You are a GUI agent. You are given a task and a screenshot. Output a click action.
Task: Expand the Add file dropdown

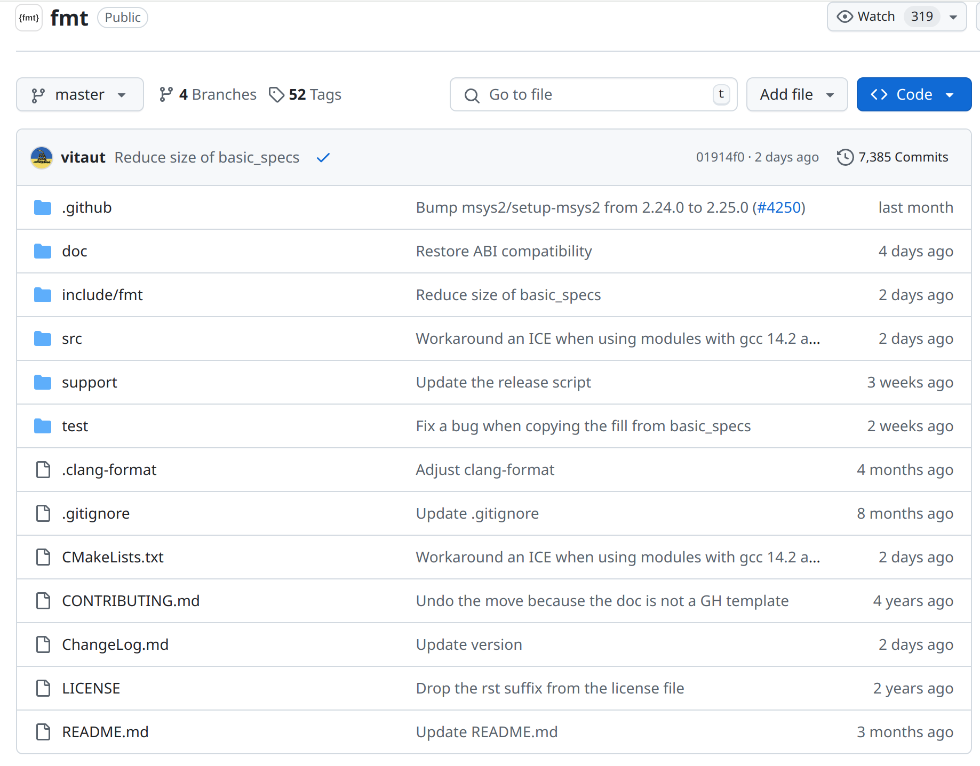[797, 95]
